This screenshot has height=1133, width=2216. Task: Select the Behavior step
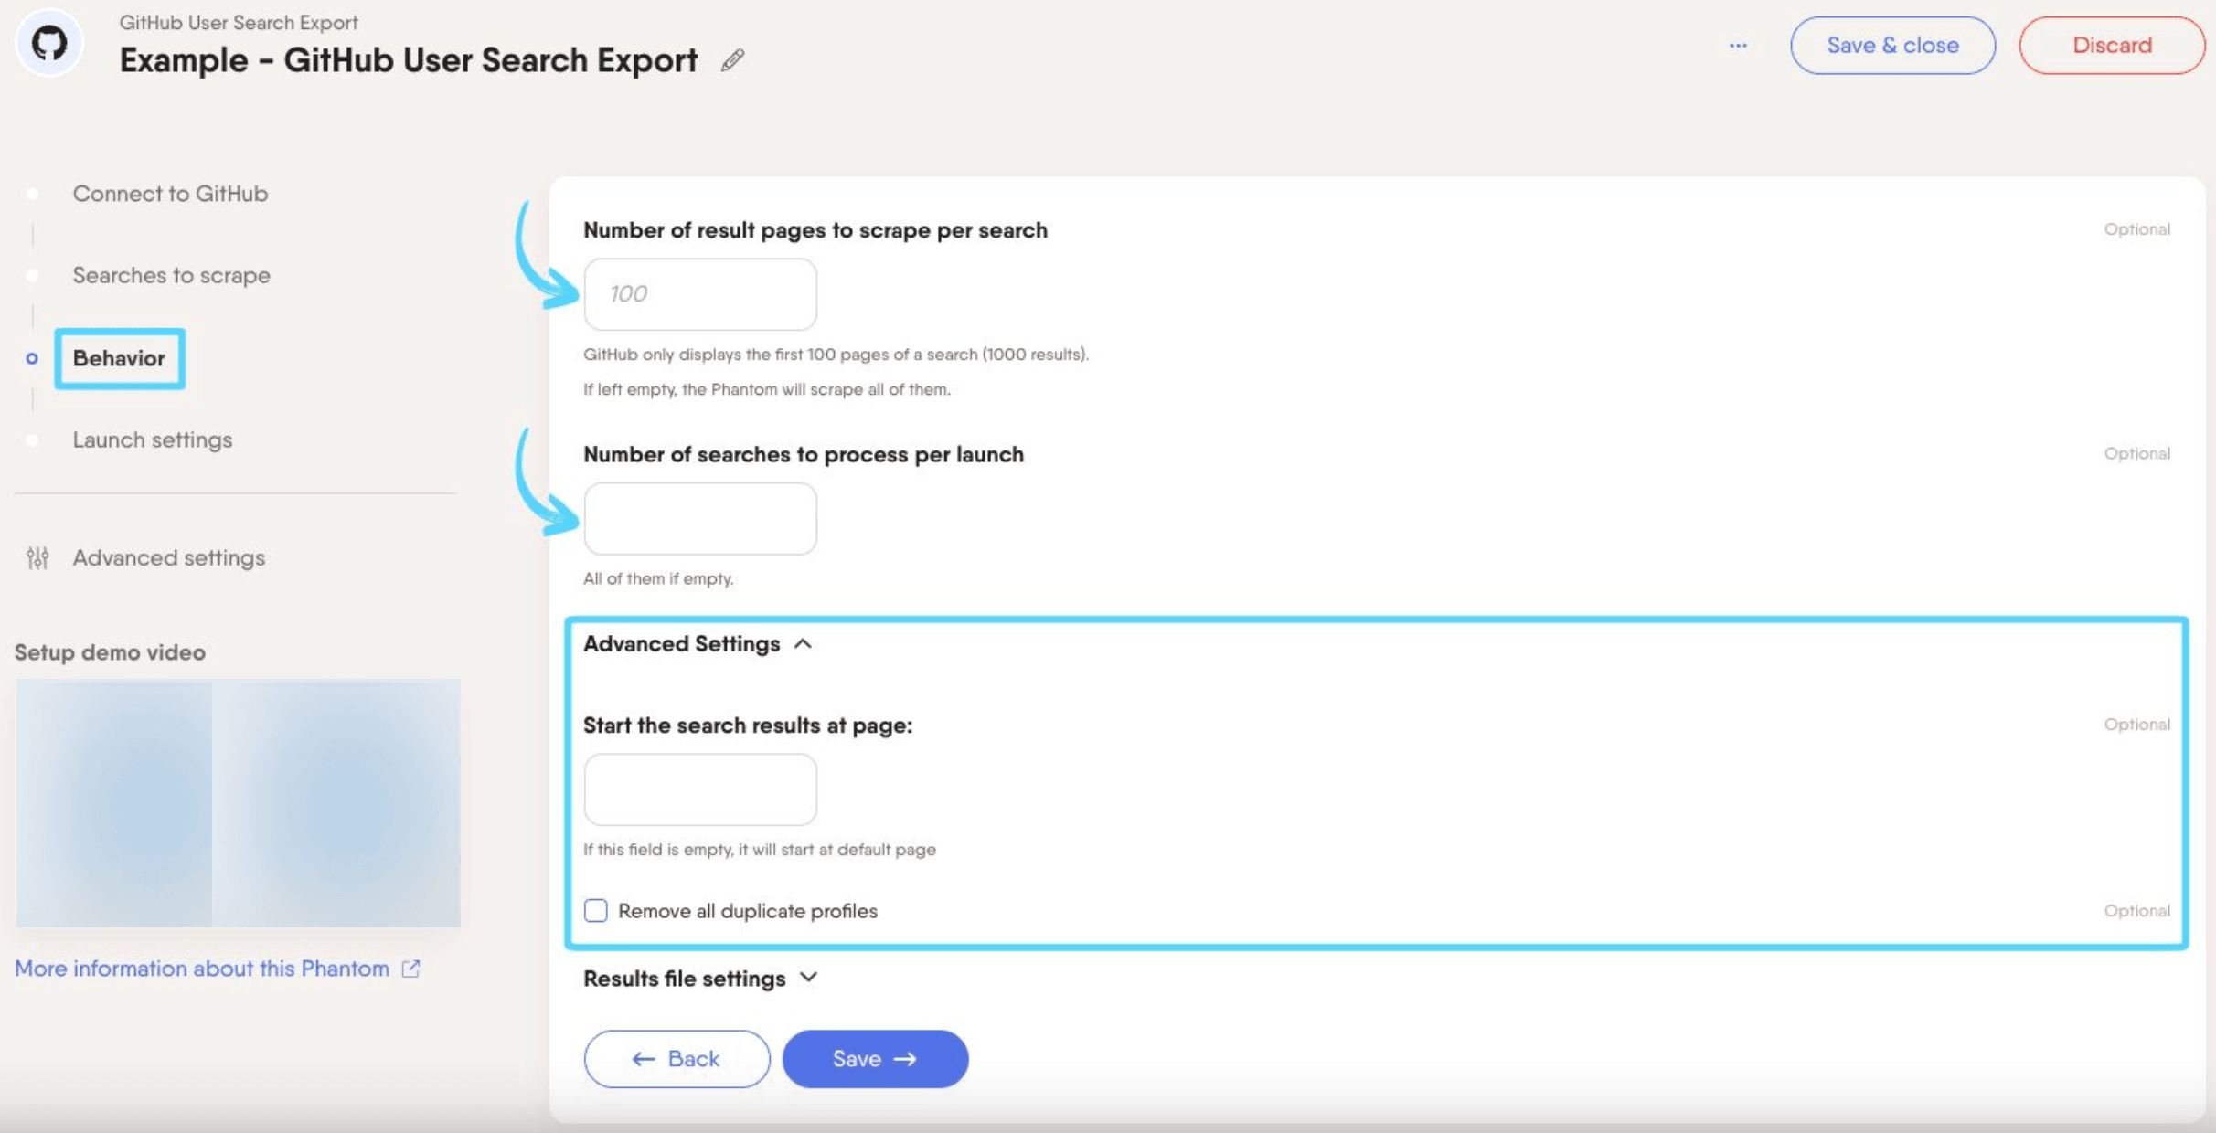119,358
